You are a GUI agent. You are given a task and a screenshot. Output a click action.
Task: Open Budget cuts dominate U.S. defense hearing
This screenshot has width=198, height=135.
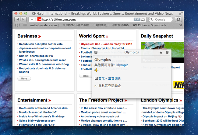pos(42,70)
